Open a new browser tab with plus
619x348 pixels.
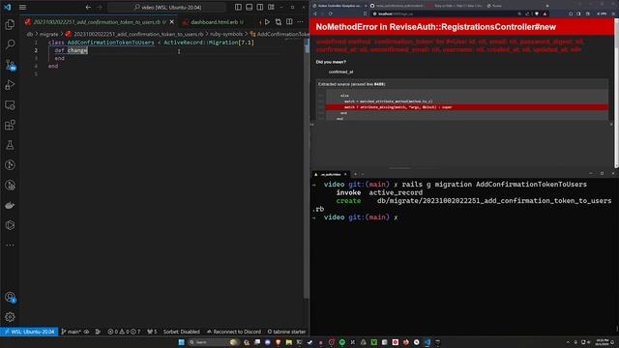[547, 6]
